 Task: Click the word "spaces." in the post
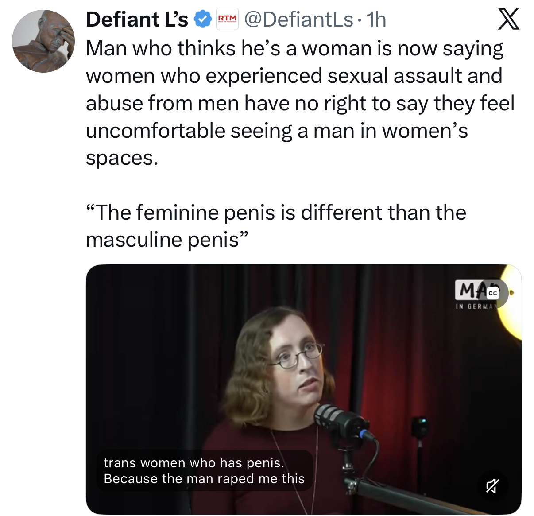[122, 158]
